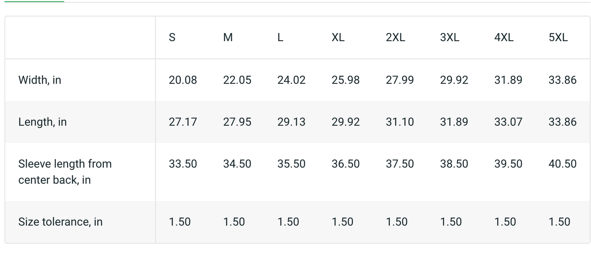Viewport: 591px width, 255px height.
Task: Click the green active tab underline
Action: coord(34,2)
